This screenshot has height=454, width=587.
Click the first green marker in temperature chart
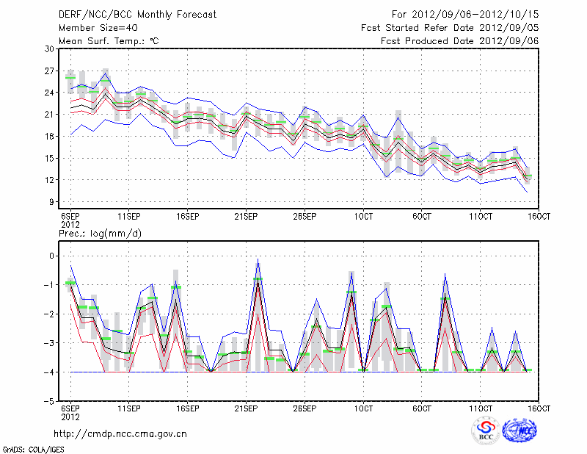click(70, 78)
